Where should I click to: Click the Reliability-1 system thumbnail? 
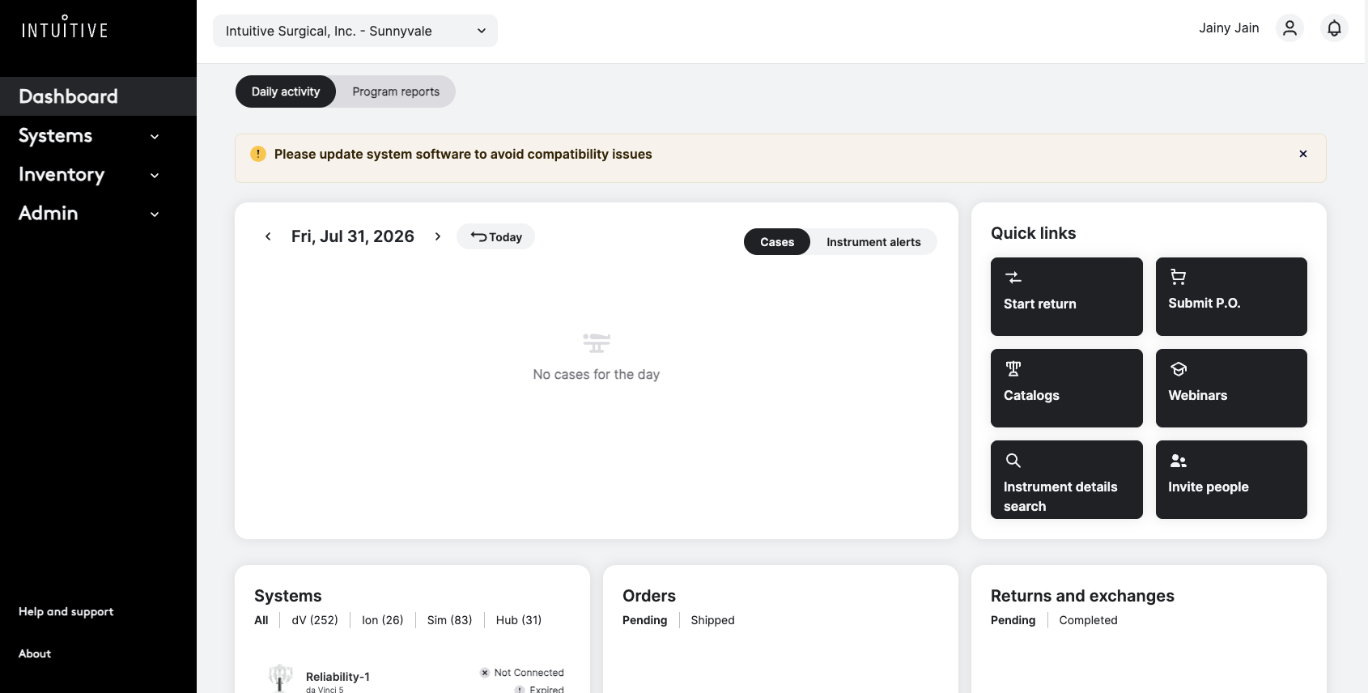pyautogui.click(x=280, y=678)
